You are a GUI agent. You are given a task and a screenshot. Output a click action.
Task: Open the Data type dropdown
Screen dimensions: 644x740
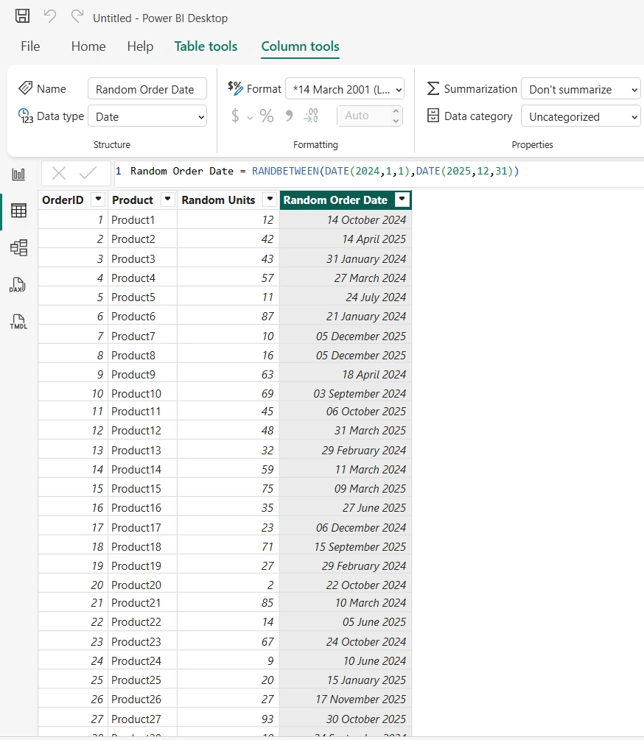pos(147,116)
